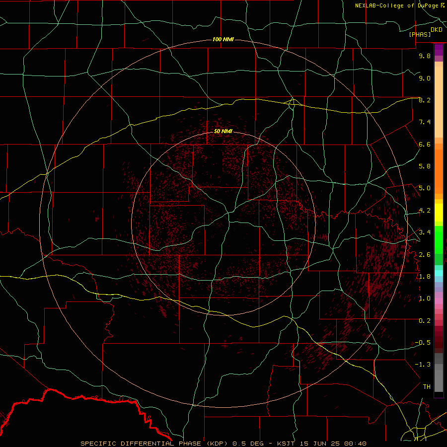Click the 15 JUN 25 00:40 timestamp
This screenshot has width=447, height=447.
click(333, 444)
